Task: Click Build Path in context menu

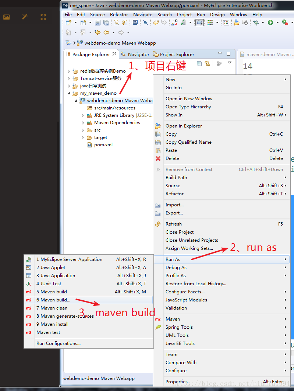Action: click(x=222, y=178)
